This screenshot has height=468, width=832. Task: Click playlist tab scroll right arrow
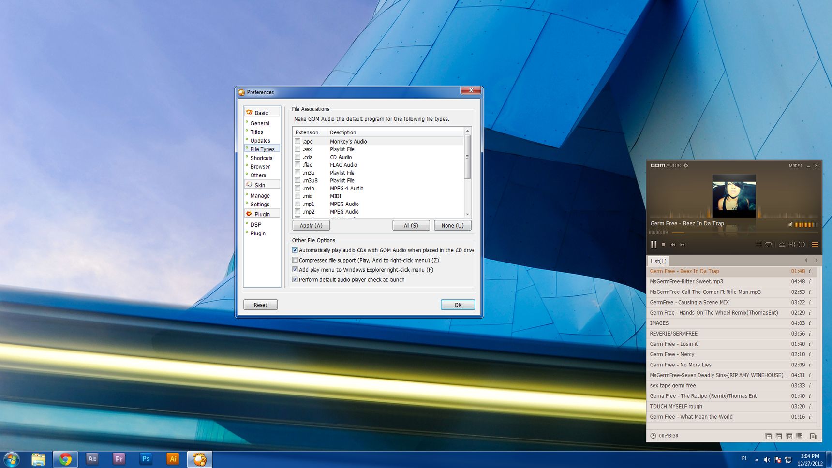817,261
